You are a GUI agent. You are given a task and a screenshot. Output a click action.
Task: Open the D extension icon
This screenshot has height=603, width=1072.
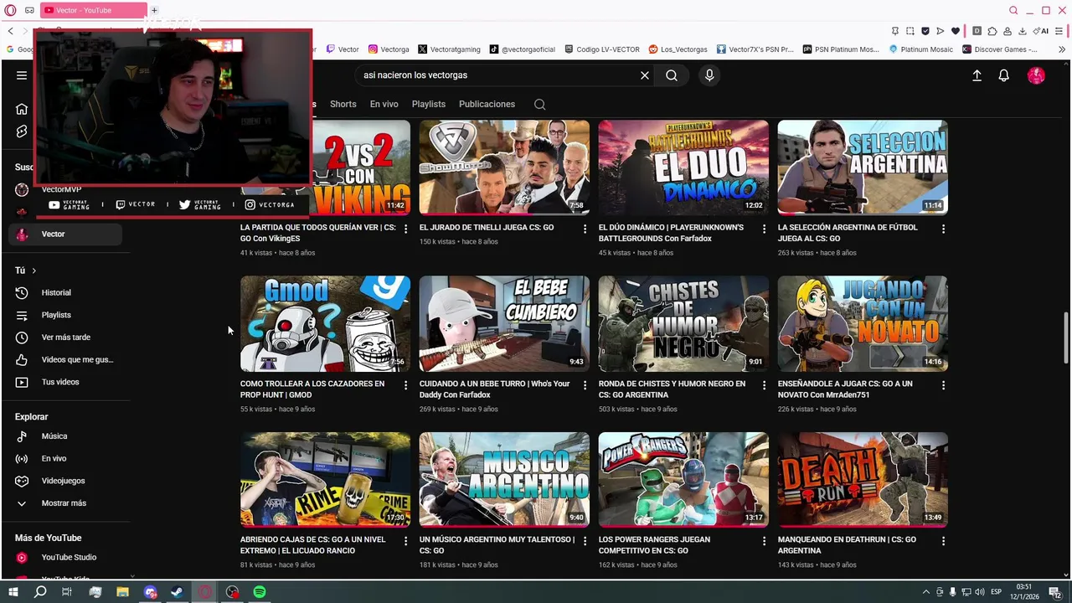pyautogui.click(x=977, y=31)
